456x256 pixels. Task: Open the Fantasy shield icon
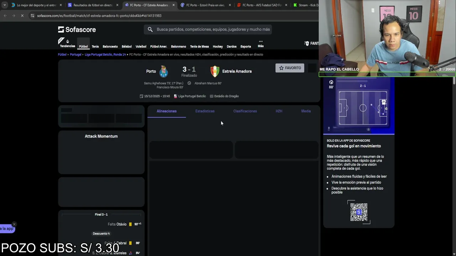pos(307,43)
